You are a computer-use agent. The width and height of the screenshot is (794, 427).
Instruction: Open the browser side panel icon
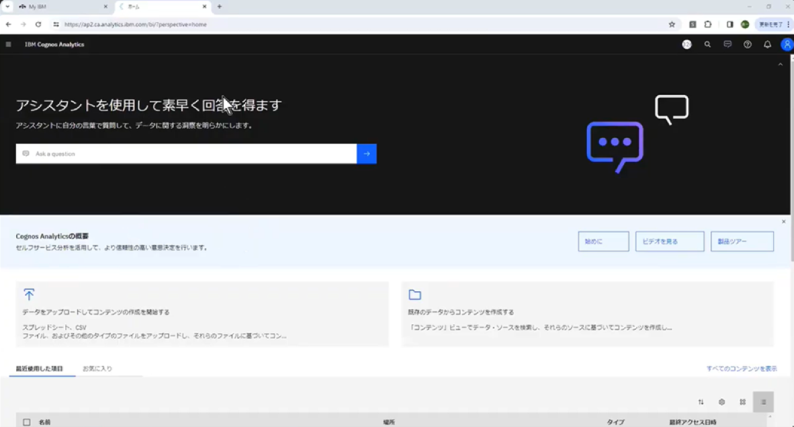click(730, 24)
